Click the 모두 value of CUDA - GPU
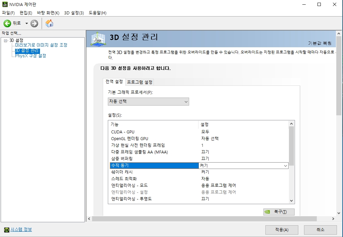 click(x=205, y=132)
